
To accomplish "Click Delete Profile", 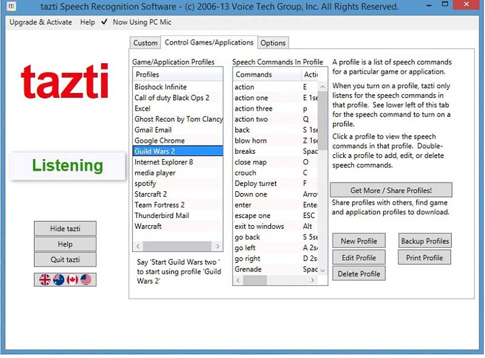I will click(358, 274).
